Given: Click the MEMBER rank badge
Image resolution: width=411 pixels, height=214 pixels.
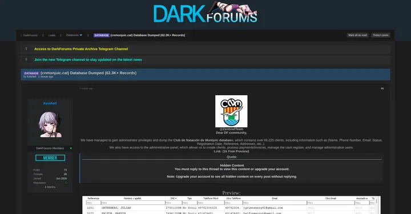Looking at the screenshot, I should click(50, 158).
